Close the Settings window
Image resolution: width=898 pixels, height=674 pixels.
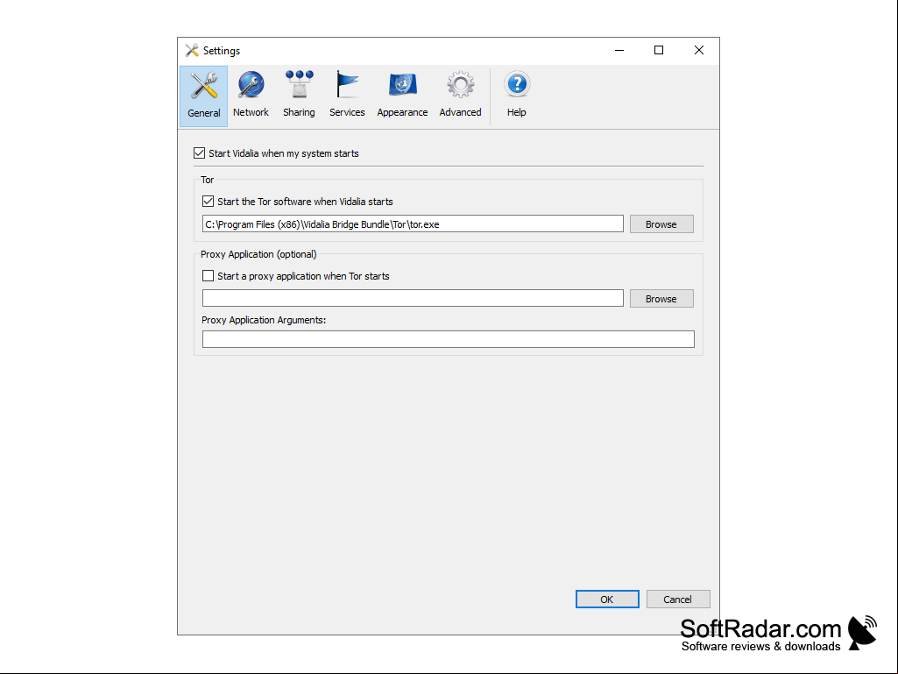tap(699, 51)
